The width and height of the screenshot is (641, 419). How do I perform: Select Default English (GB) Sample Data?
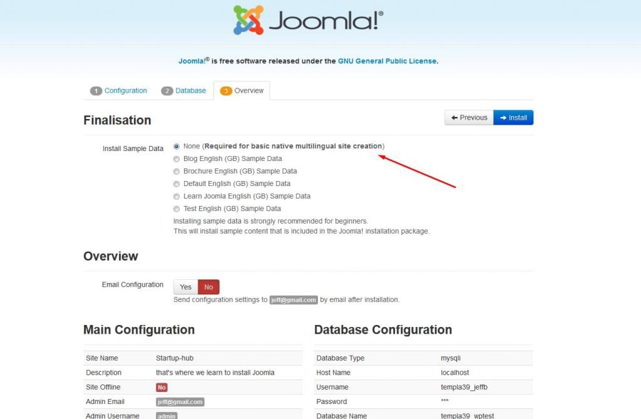coord(177,184)
